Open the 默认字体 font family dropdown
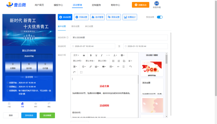Screen dimensions: 217x124 (90, 61)
